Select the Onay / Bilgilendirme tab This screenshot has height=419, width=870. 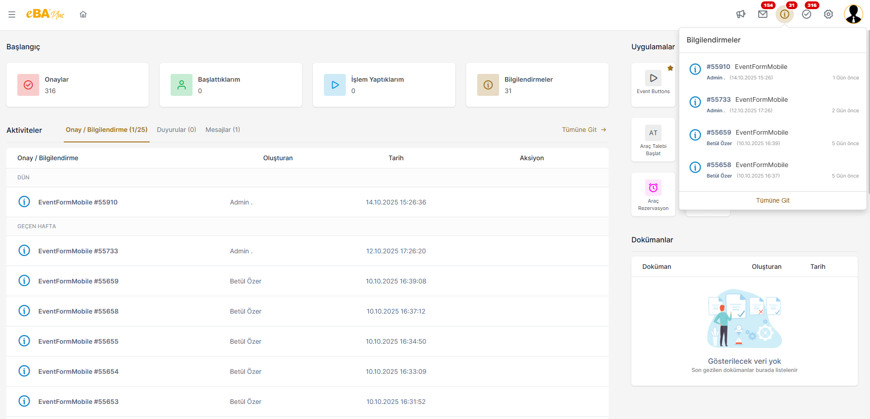pyautogui.click(x=107, y=130)
